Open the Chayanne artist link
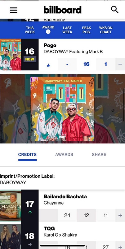The width and height of the screenshot is (125, 249). pyautogui.click(x=54, y=203)
